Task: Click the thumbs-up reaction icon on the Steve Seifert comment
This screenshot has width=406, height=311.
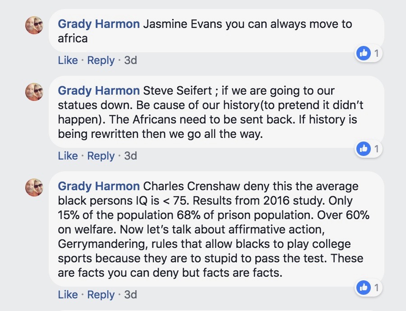Action: coord(363,149)
